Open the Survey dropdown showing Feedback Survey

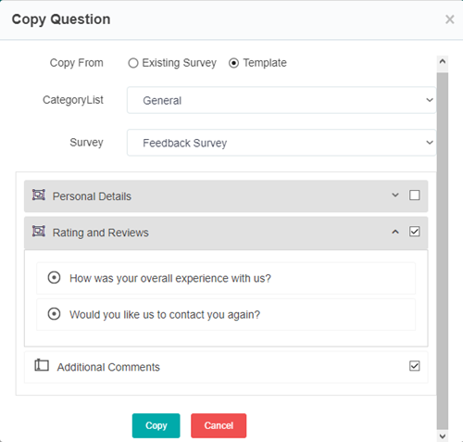point(282,143)
